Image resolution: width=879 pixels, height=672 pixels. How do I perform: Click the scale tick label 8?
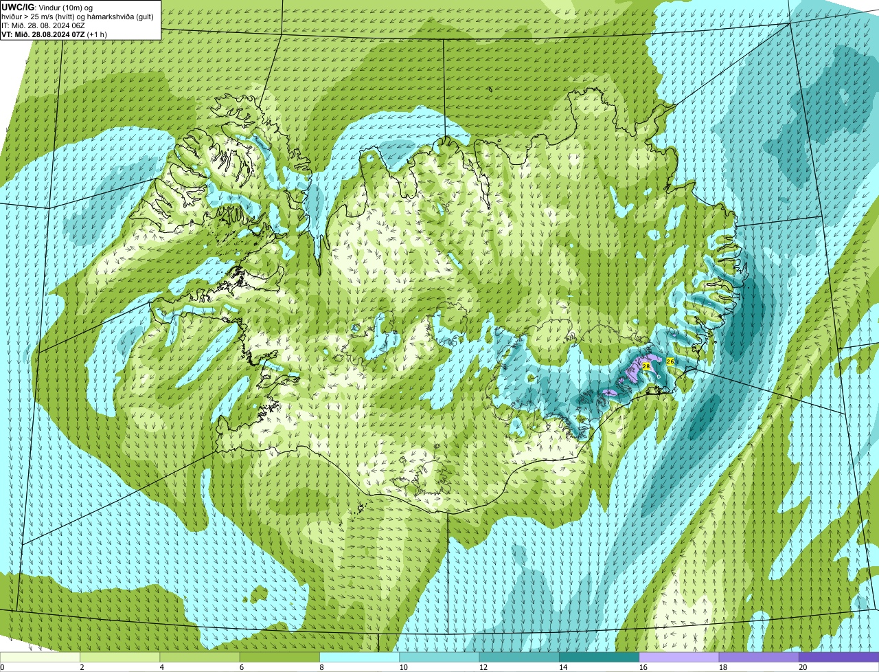[x=320, y=667]
